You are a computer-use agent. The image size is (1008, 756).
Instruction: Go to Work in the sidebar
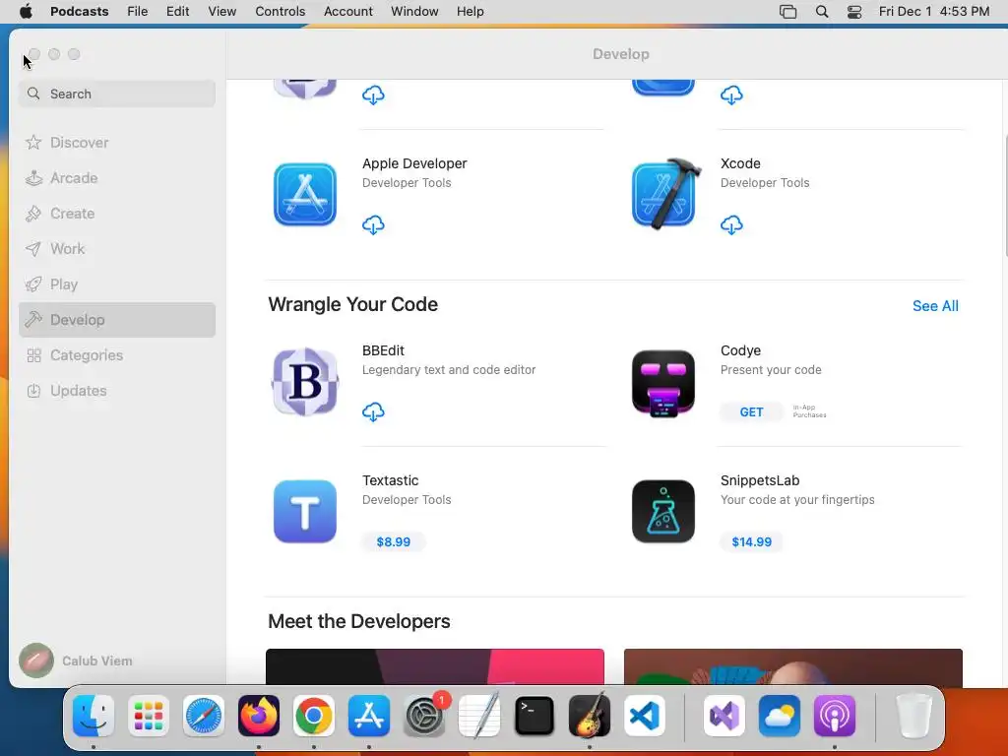pos(117,249)
